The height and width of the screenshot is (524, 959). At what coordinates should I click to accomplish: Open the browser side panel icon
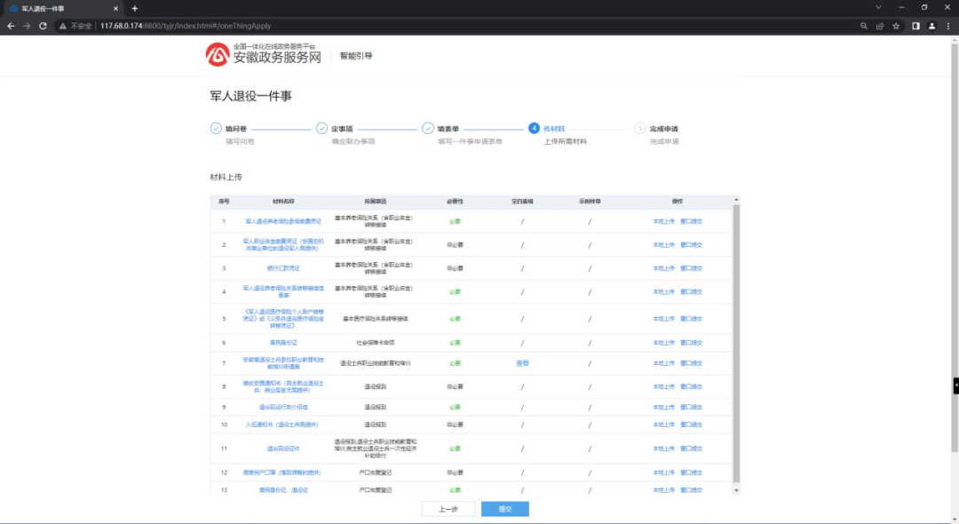coord(915,27)
